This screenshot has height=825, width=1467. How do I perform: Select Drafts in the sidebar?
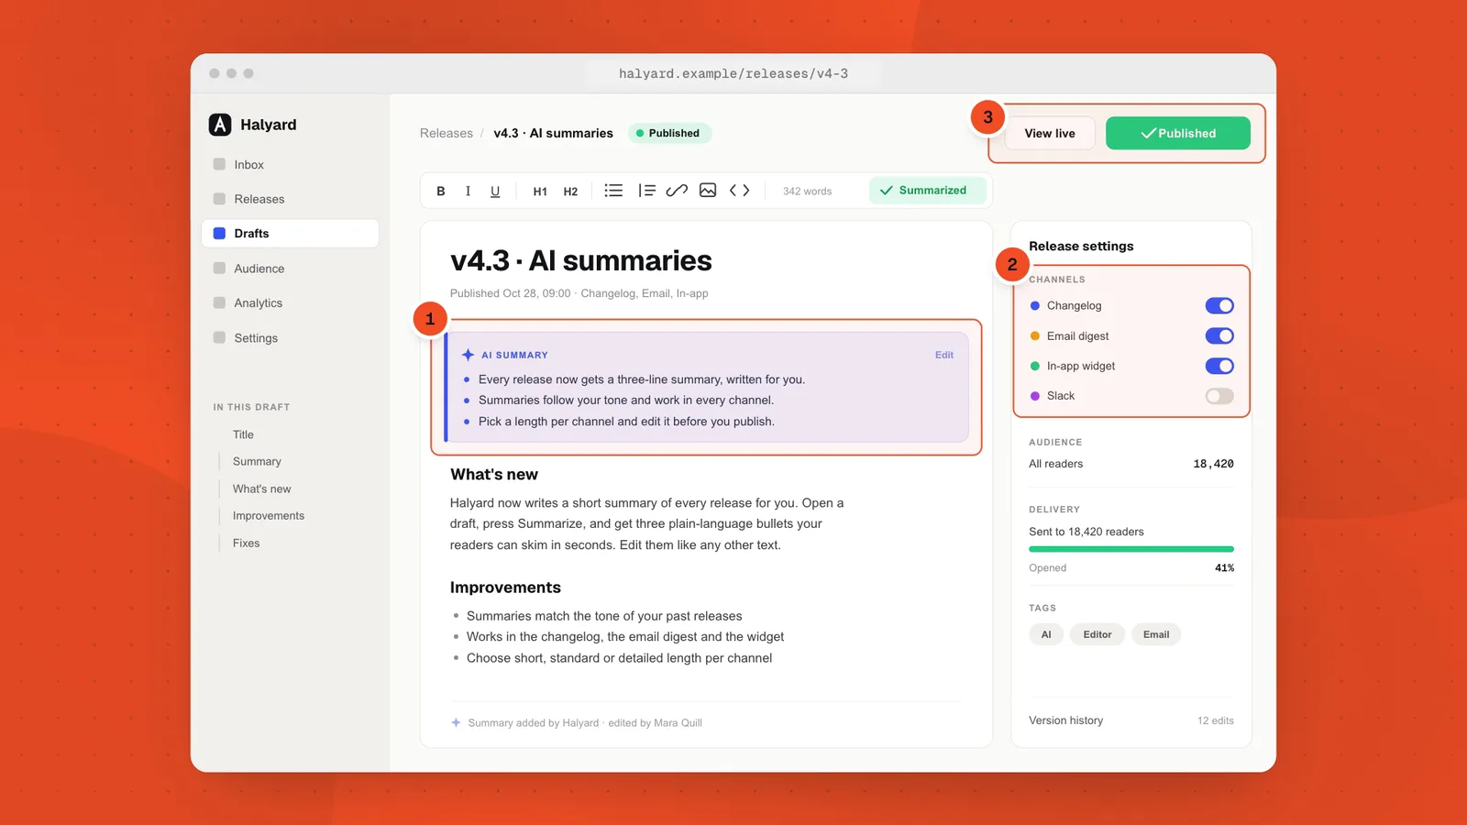(290, 234)
